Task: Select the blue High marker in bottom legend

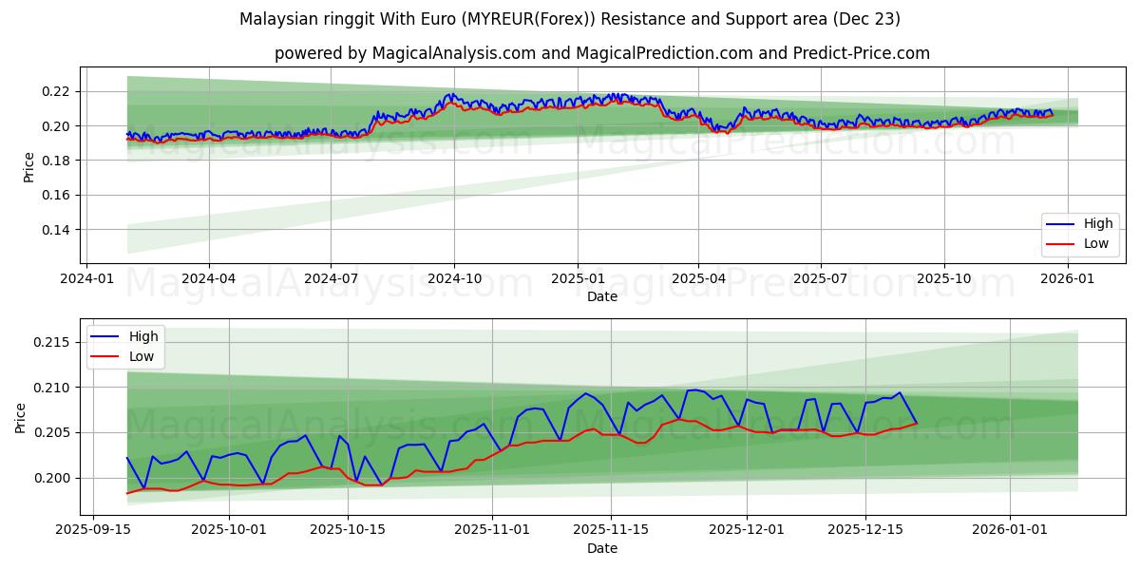Action: point(106,335)
